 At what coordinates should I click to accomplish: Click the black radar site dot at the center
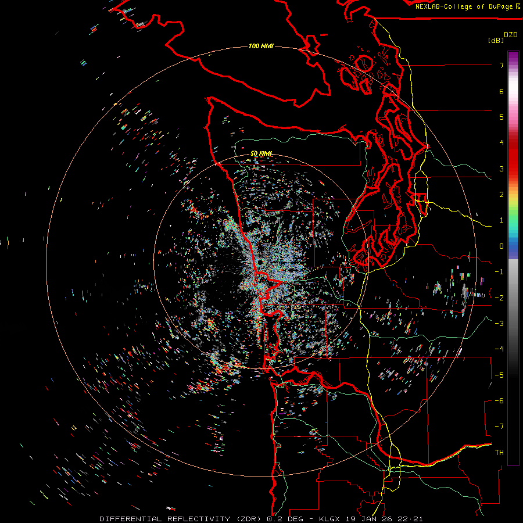(260, 263)
